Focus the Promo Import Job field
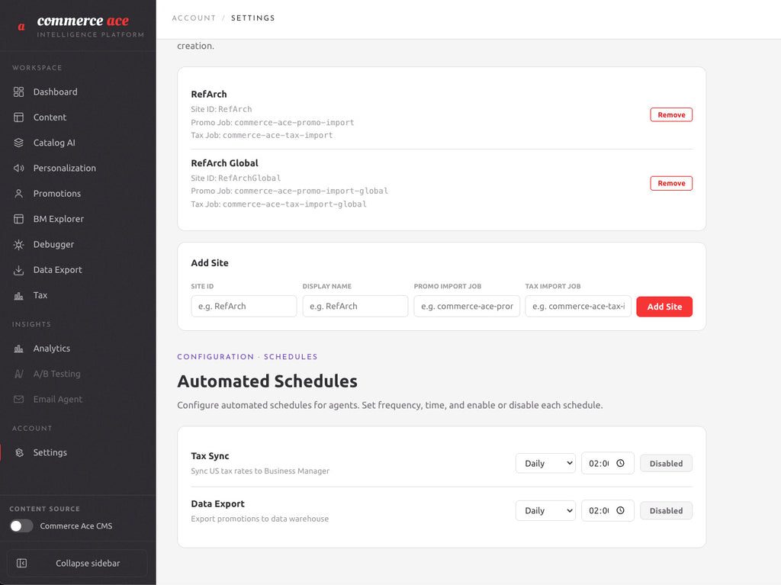 (467, 306)
